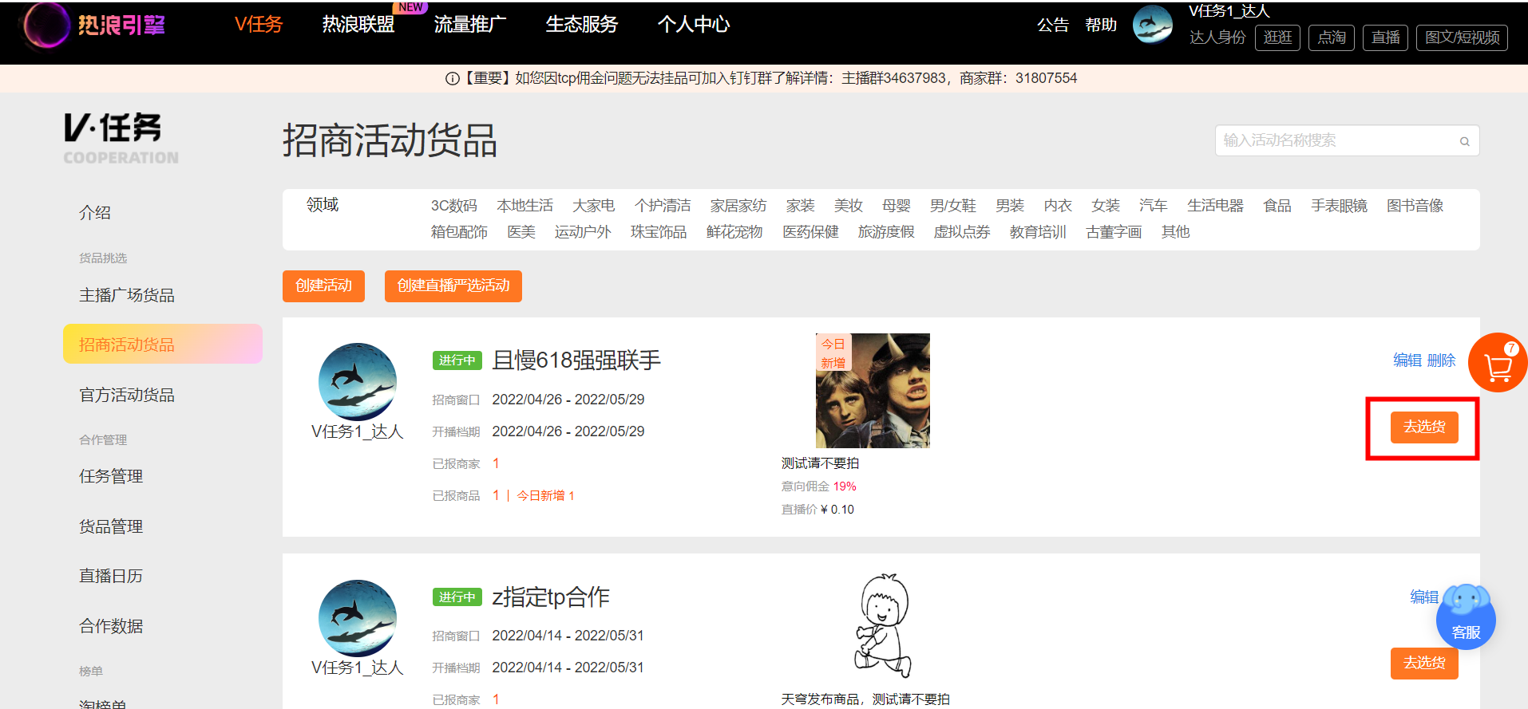Click the 公告 link in header

pyautogui.click(x=1053, y=25)
